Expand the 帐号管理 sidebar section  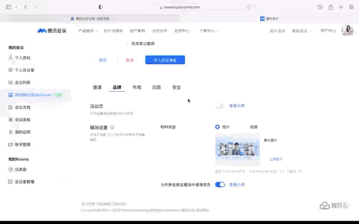coord(22,144)
